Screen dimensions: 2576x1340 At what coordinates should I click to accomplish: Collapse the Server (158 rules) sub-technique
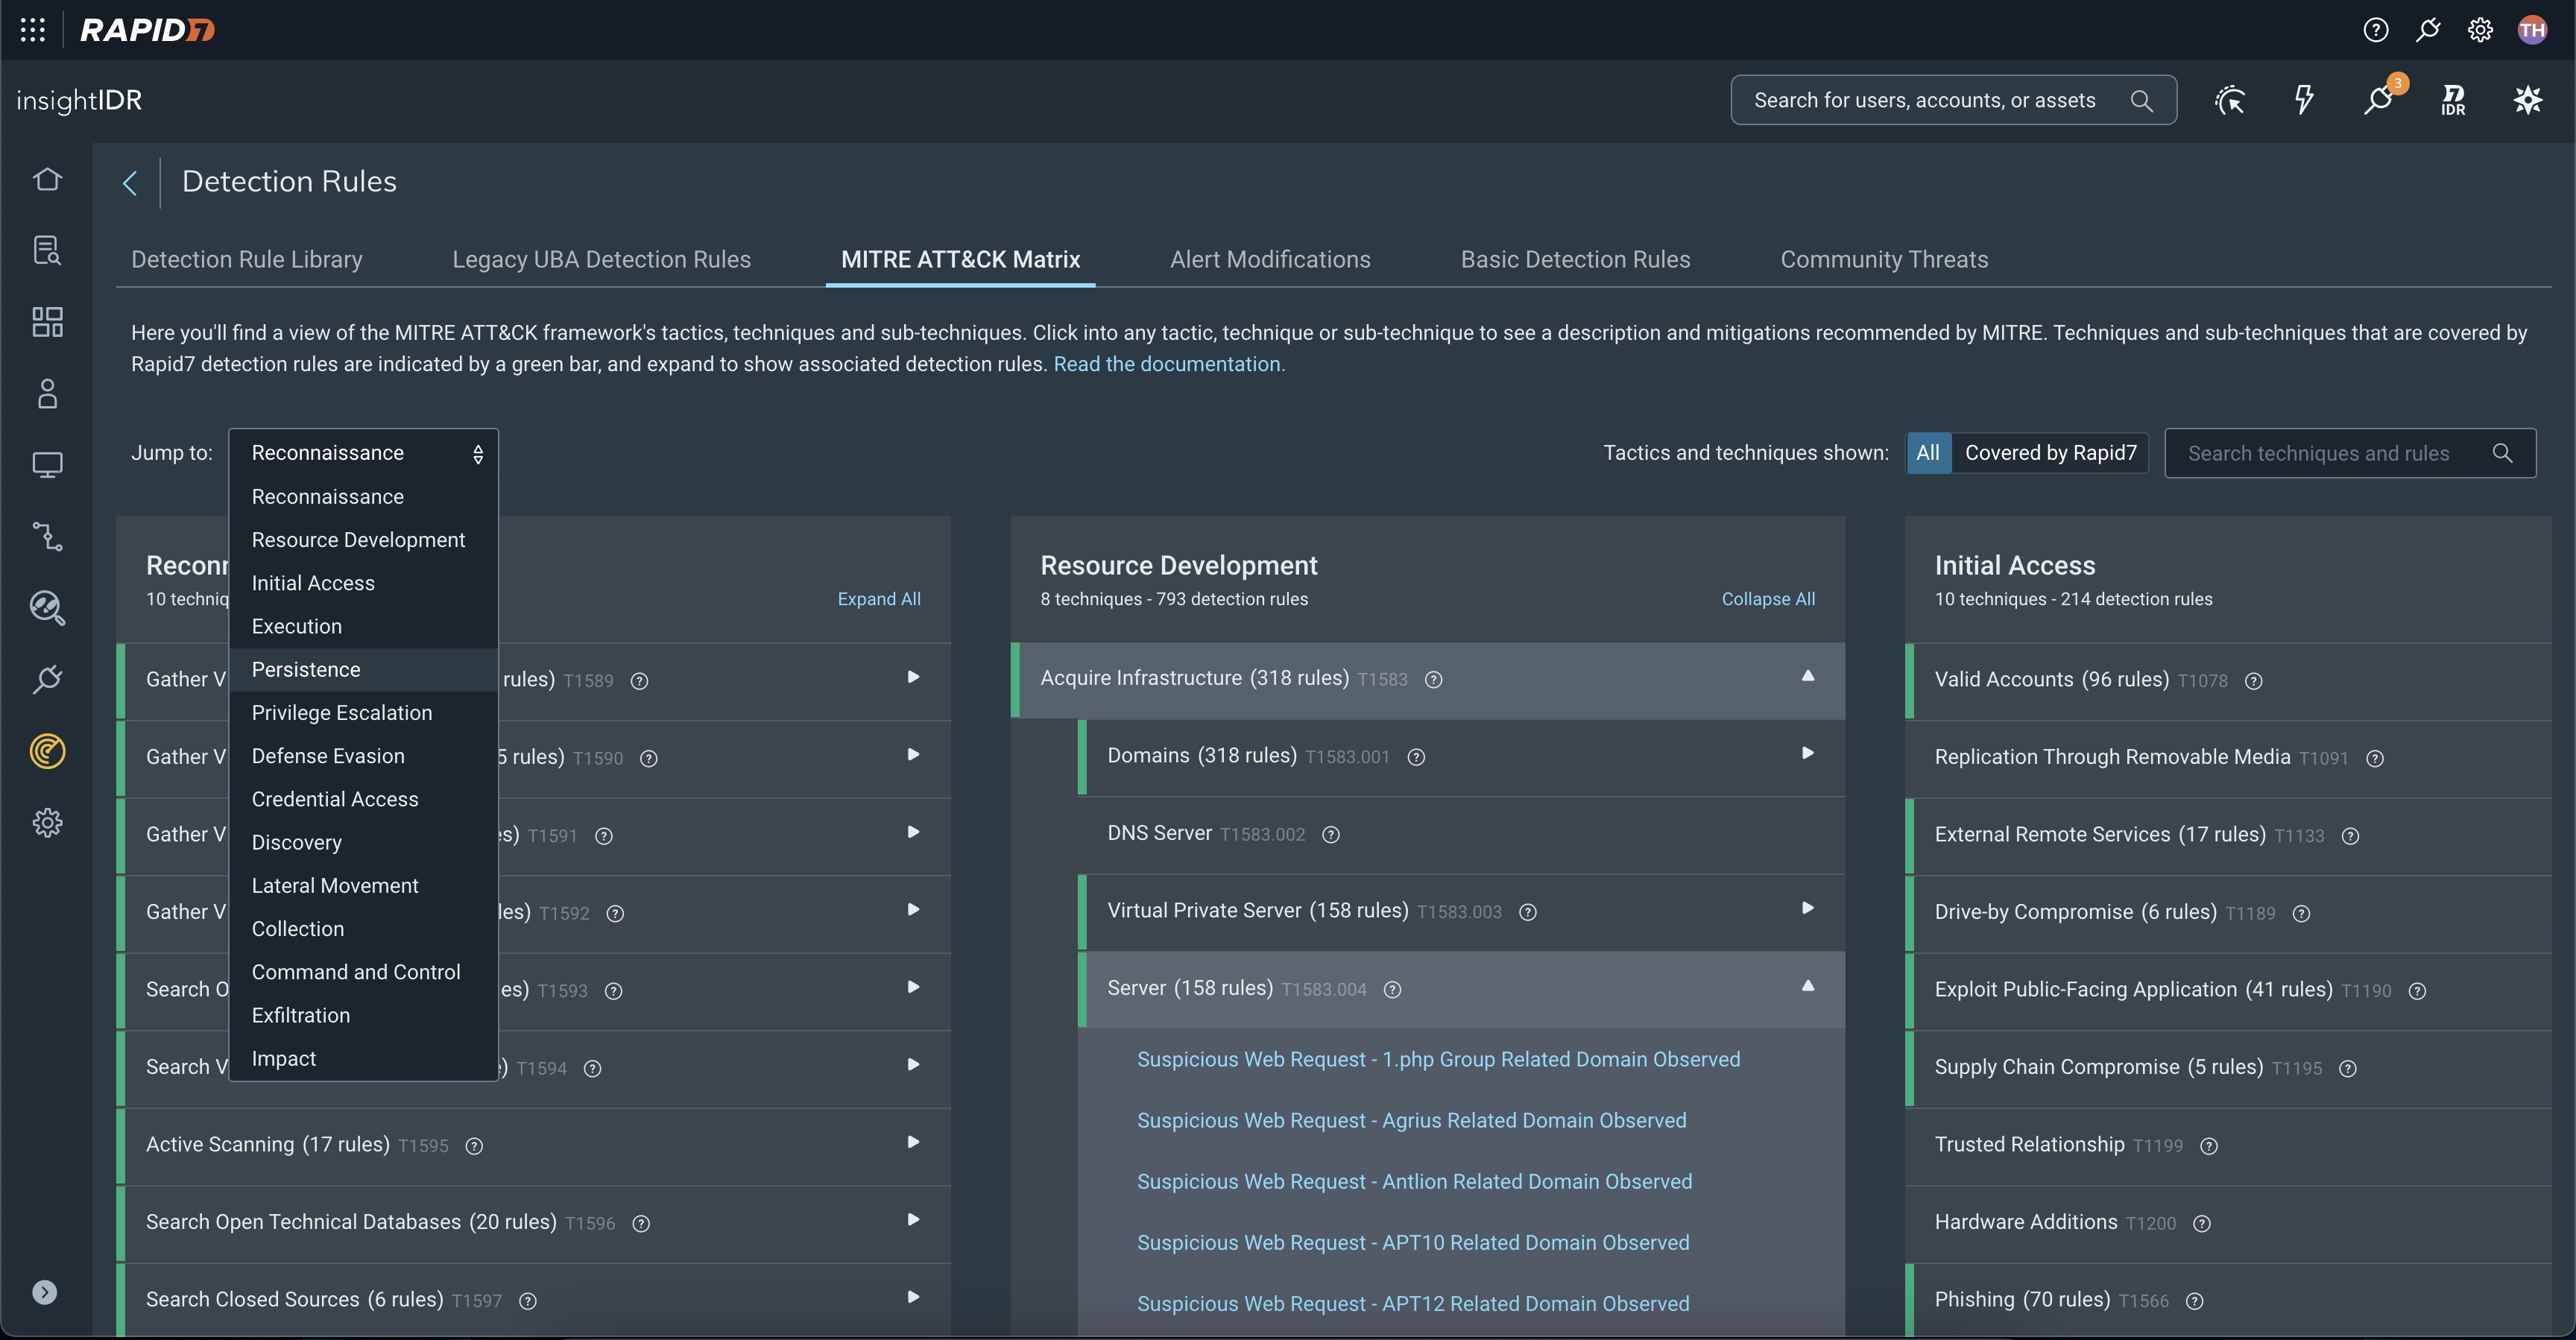click(x=1807, y=986)
